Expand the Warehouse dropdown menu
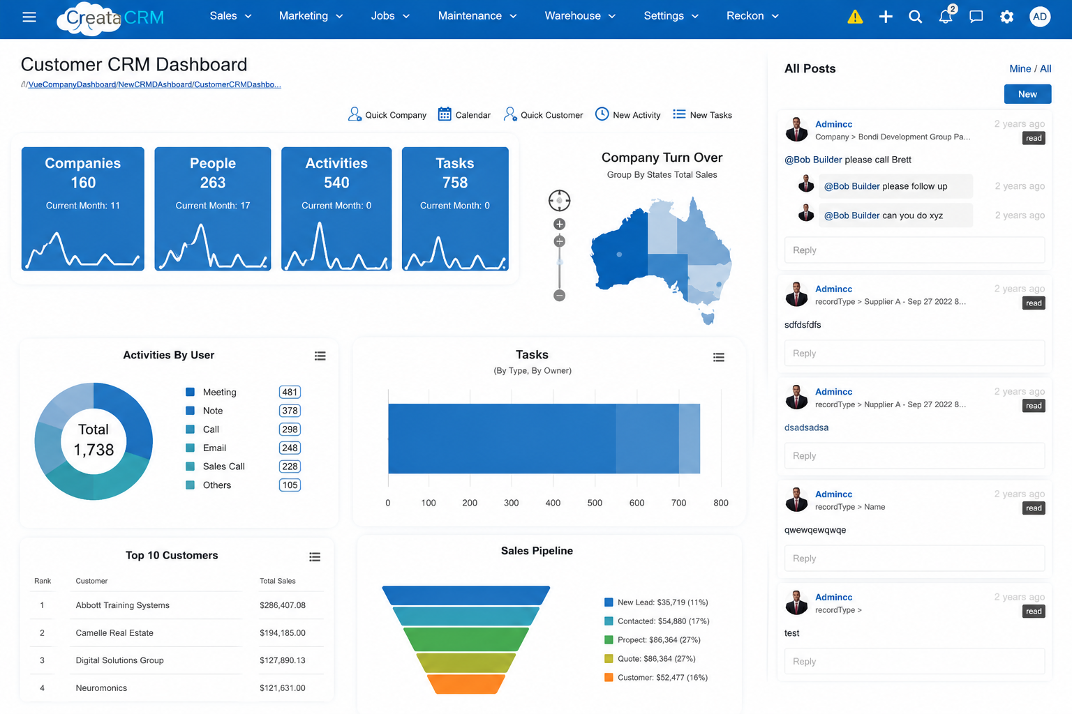Screen dimensions: 1072x714 [580, 16]
